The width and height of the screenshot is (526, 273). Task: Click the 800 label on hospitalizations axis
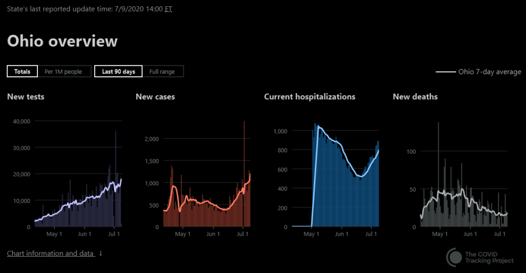[x=282, y=150]
